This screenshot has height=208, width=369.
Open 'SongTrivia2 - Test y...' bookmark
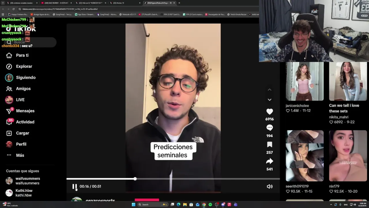point(62,14)
